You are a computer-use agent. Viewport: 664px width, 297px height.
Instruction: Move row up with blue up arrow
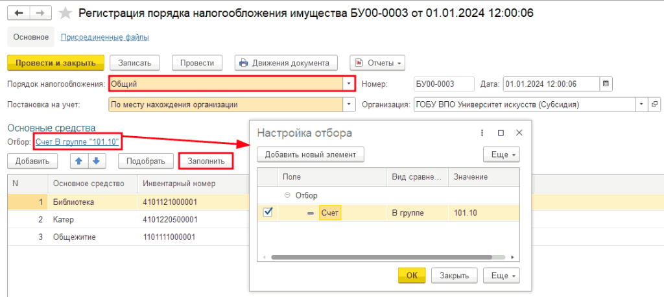pos(78,161)
